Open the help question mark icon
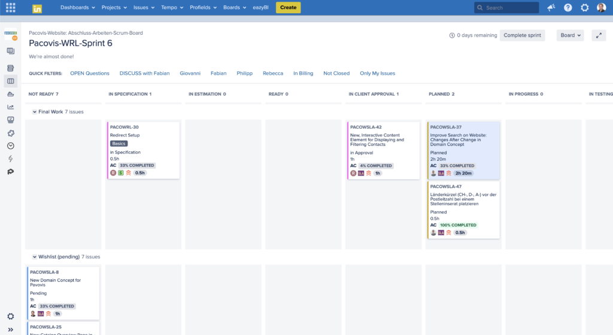Viewport: 613px width, 335px height. click(x=568, y=7)
